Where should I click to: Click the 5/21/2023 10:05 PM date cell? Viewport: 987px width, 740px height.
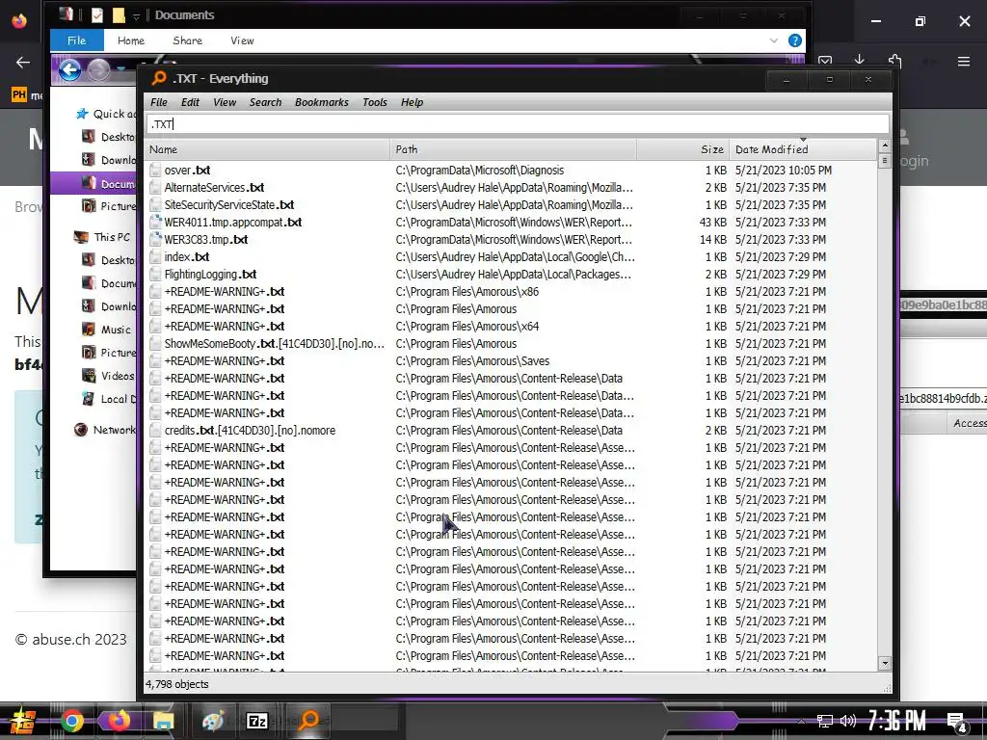pyautogui.click(x=783, y=170)
